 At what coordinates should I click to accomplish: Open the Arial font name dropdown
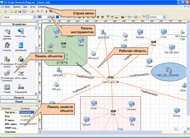click(34, 17)
